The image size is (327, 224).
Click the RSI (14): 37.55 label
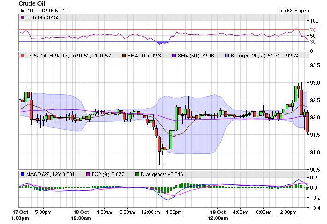coord(43,17)
